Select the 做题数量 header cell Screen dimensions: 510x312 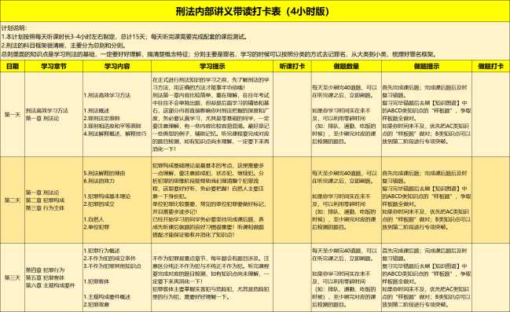347,66
